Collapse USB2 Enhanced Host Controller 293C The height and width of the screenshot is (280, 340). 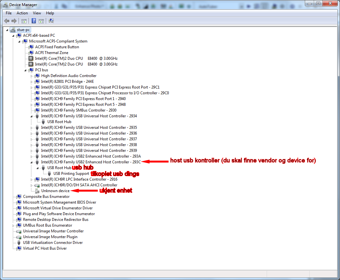click(x=31, y=162)
